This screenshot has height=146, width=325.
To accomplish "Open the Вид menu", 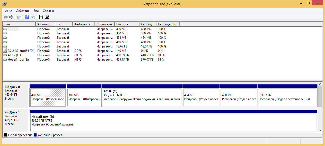I will point(36,11).
